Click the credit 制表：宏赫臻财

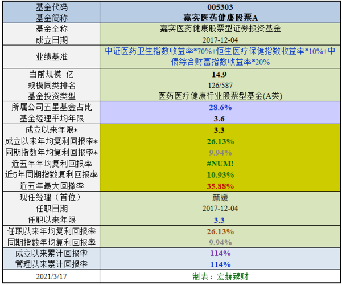pos(220,276)
